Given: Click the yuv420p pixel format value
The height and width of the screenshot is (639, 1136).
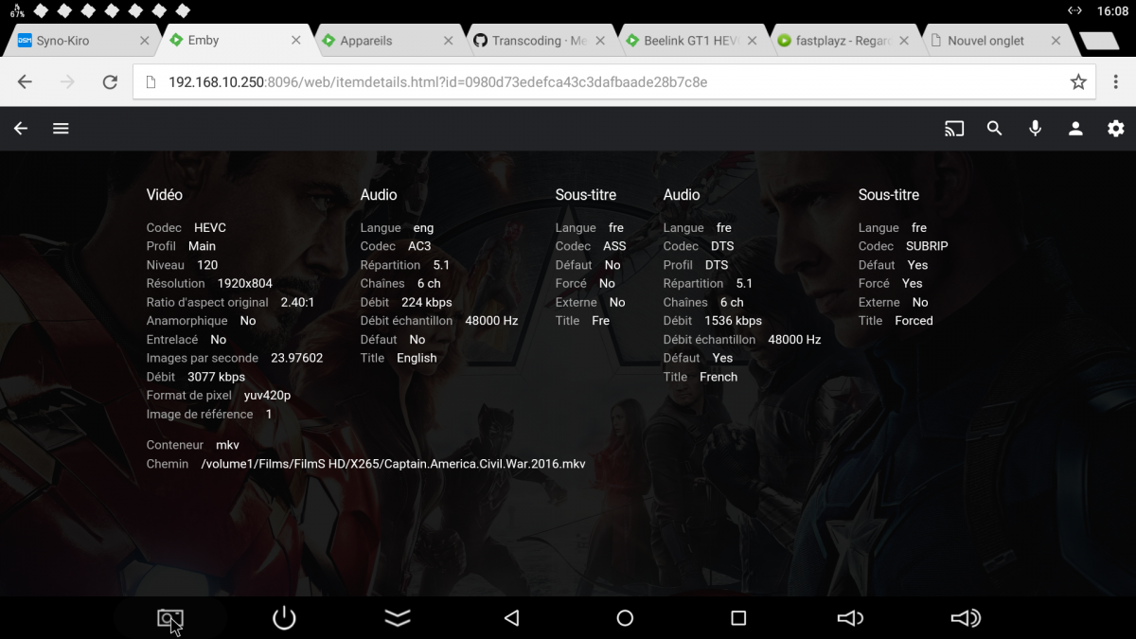Looking at the screenshot, I should pos(268,396).
